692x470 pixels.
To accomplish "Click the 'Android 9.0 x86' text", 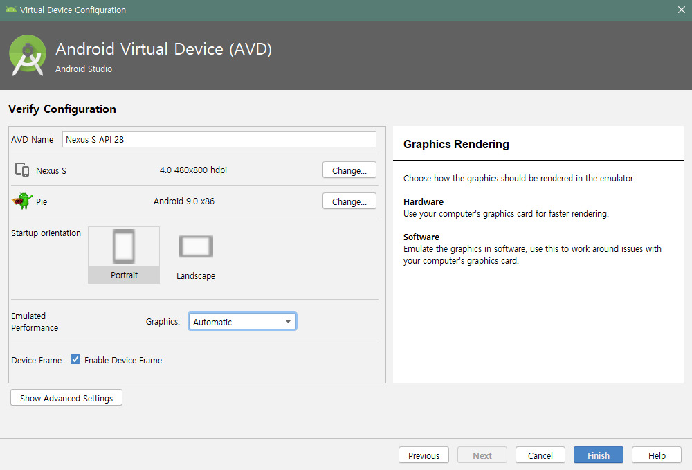I will click(184, 201).
